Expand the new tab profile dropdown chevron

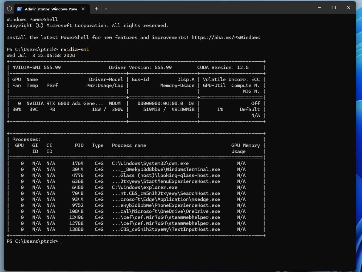(x=106, y=9)
